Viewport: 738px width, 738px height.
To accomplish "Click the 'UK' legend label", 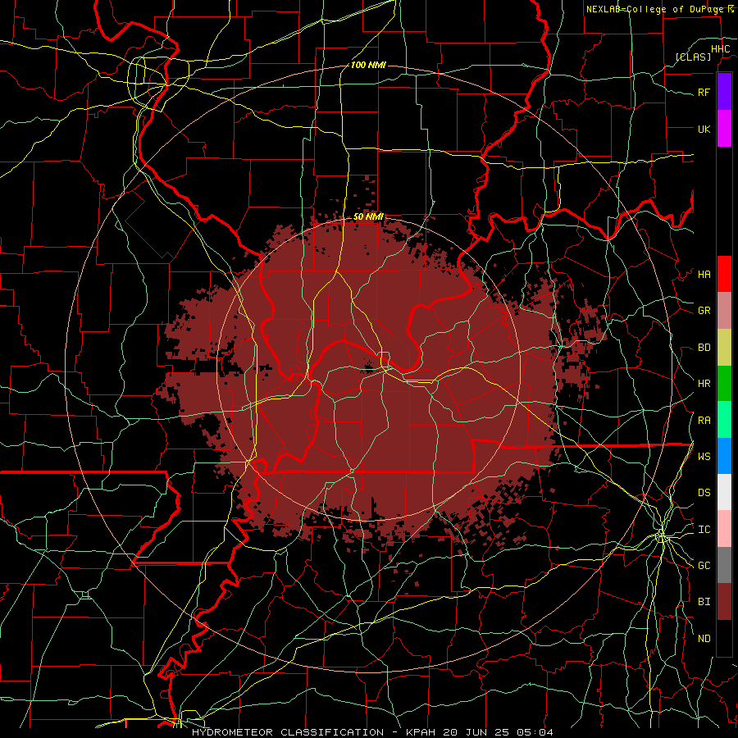I will tap(704, 129).
